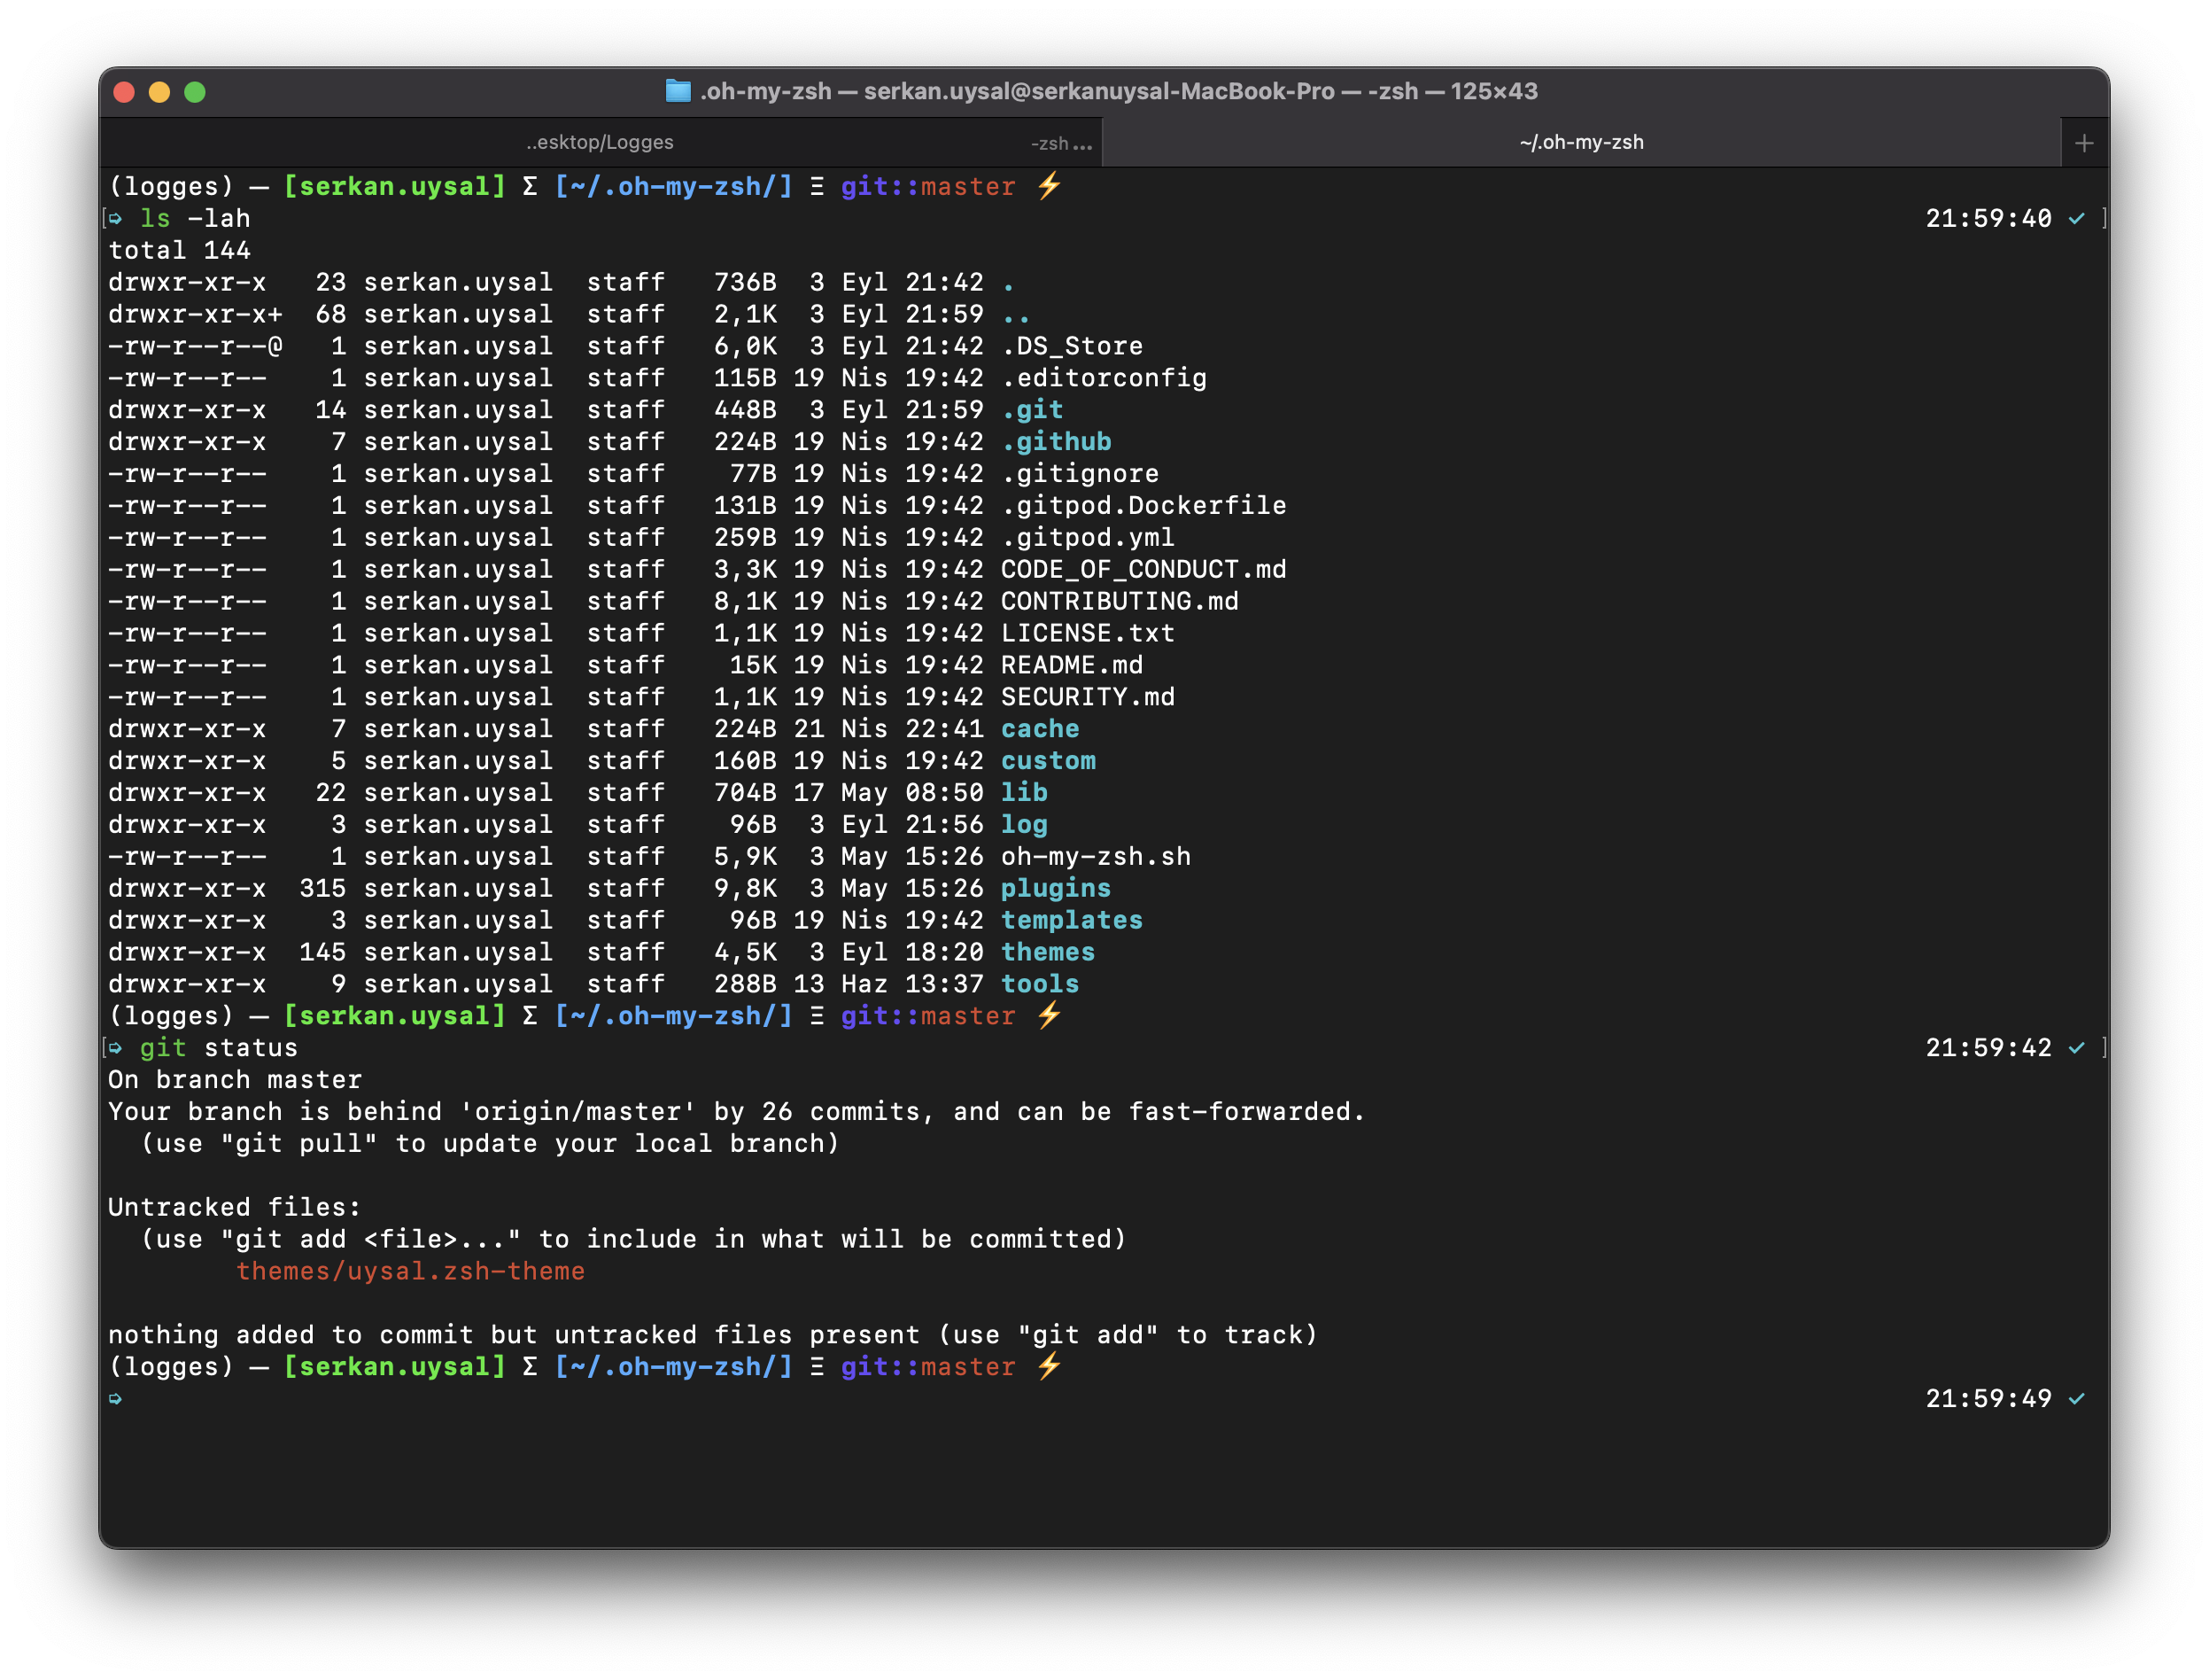Click the 'ls -lah' command text
This screenshot has width=2209, height=1680.
pos(195,218)
